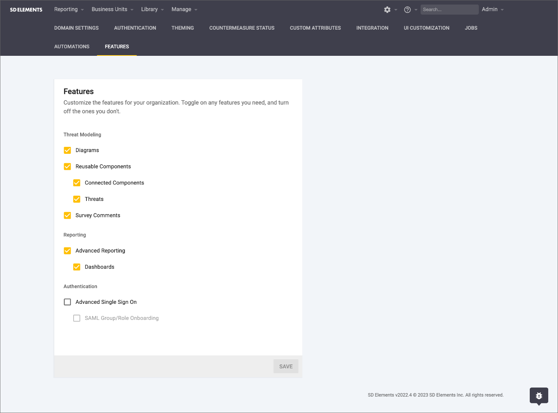Open the Countermeasure Status tab
The image size is (558, 413).
tap(242, 28)
